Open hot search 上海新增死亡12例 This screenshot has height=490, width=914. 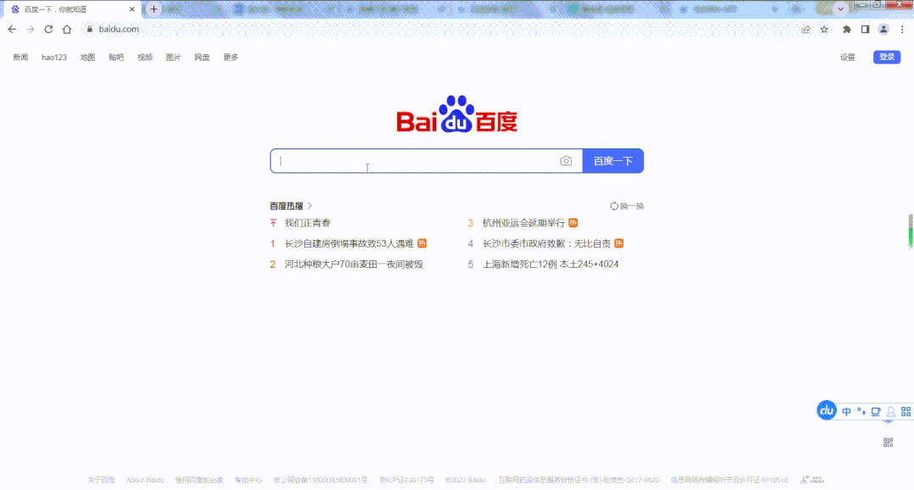point(551,264)
